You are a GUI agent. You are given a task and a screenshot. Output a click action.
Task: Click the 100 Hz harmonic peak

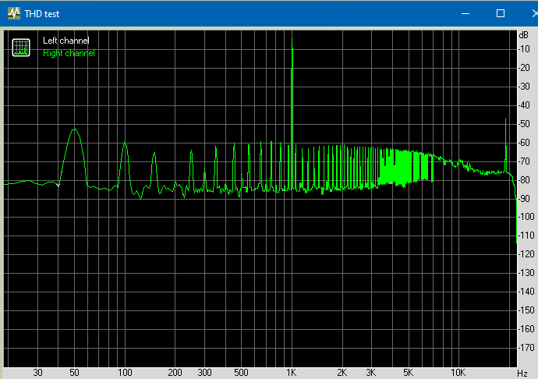(x=124, y=145)
